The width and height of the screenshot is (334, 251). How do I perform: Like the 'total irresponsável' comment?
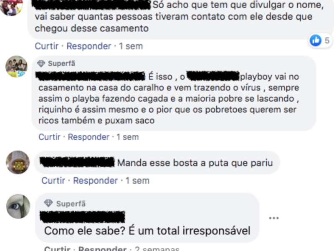[x=57, y=248]
